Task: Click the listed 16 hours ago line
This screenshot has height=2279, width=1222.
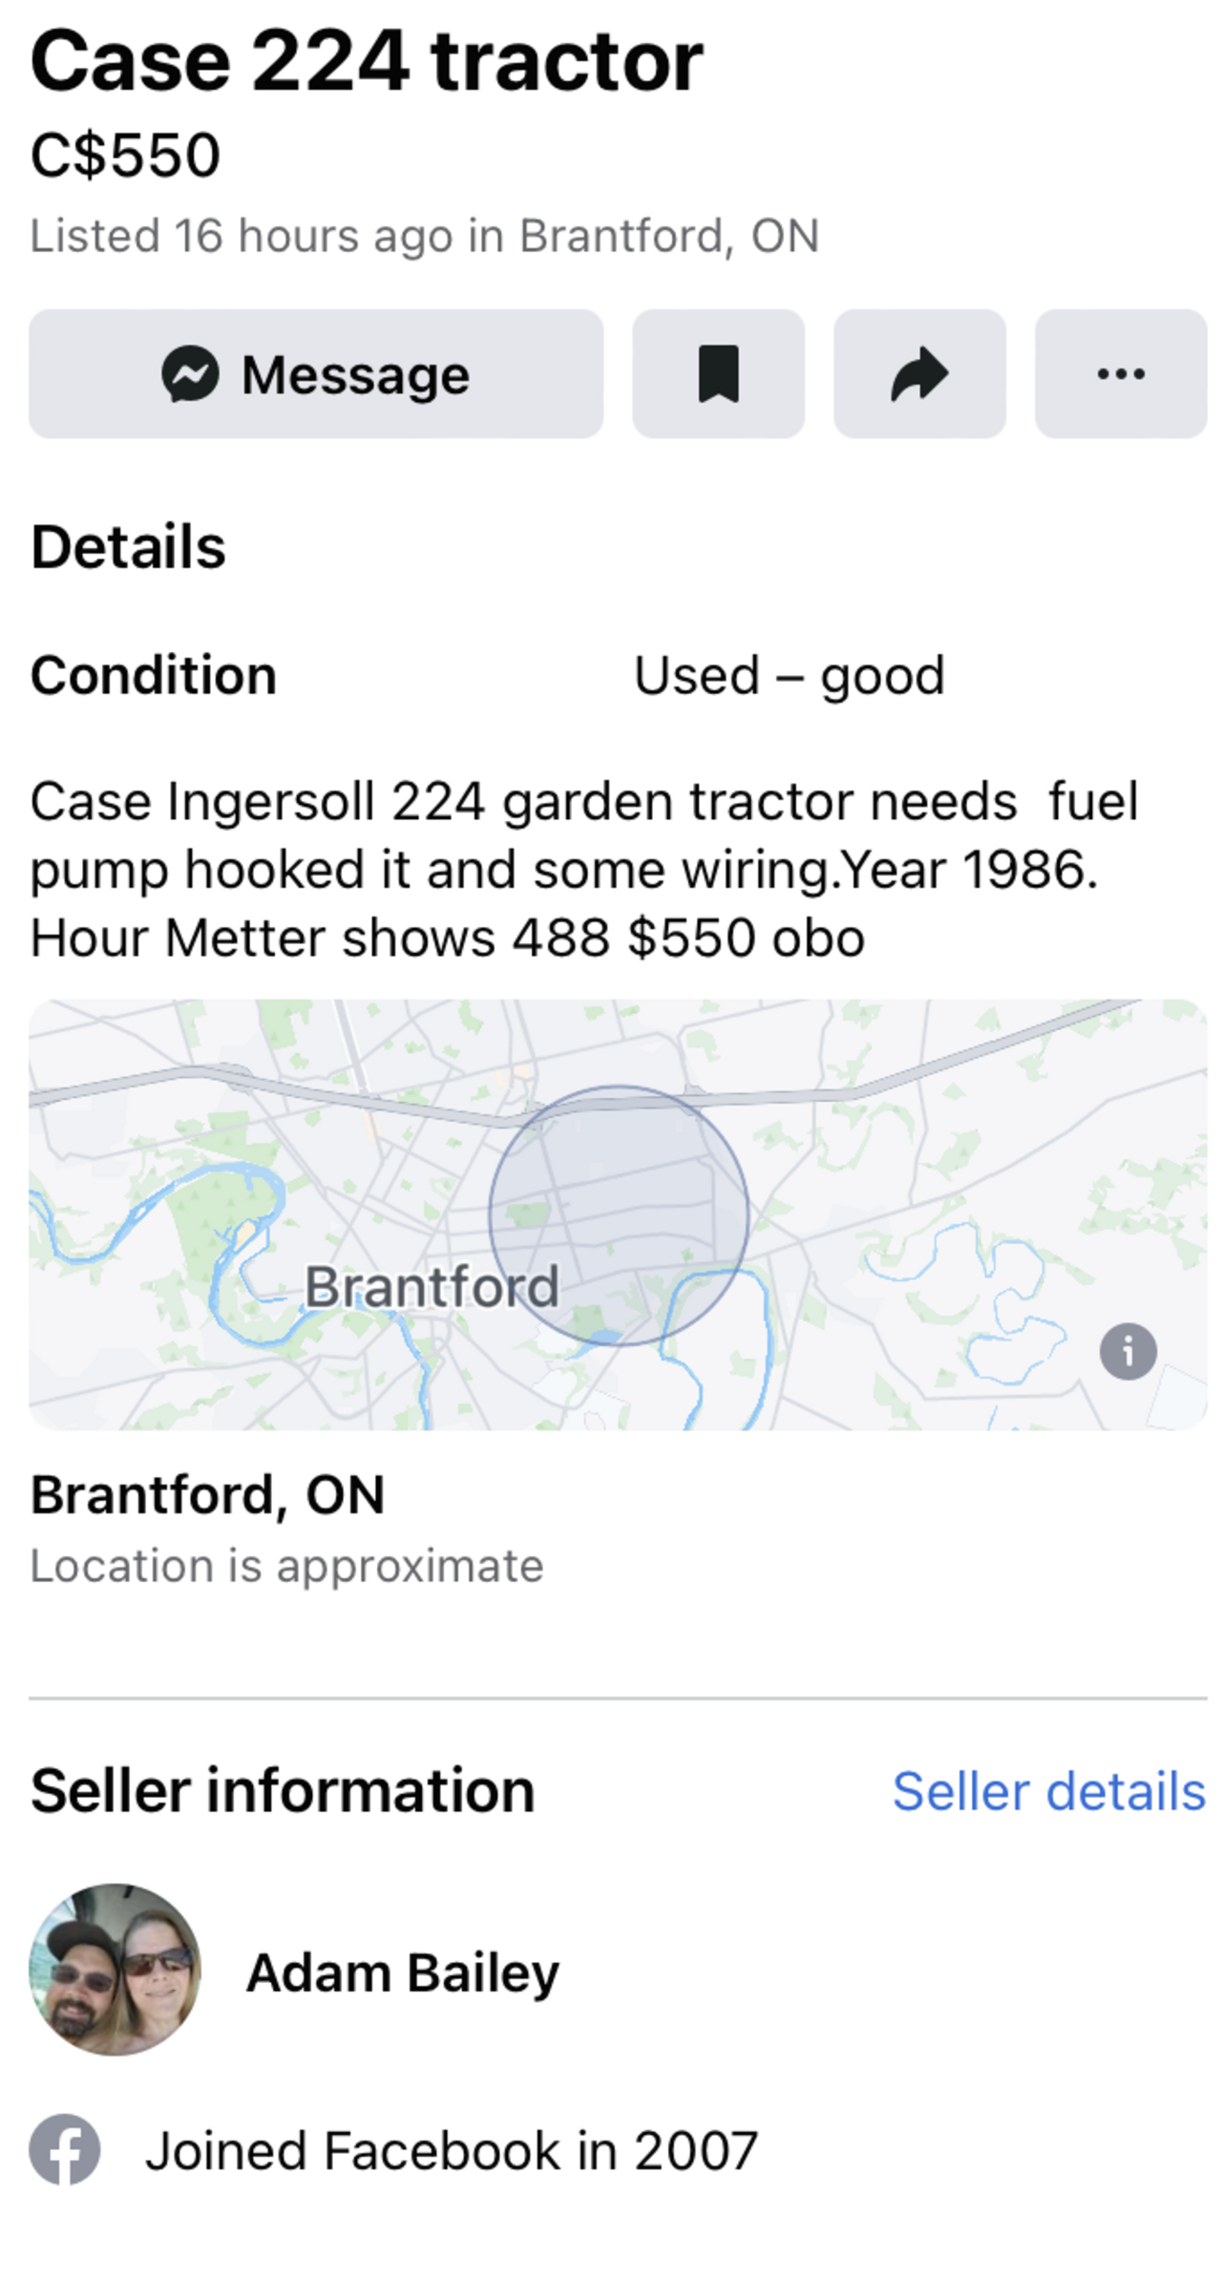Action: (425, 236)
